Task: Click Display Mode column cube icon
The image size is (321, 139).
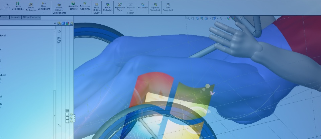Action: (63, 23)
